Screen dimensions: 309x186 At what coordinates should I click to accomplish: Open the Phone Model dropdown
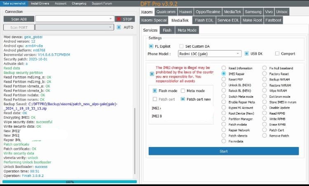click(210, 54)
